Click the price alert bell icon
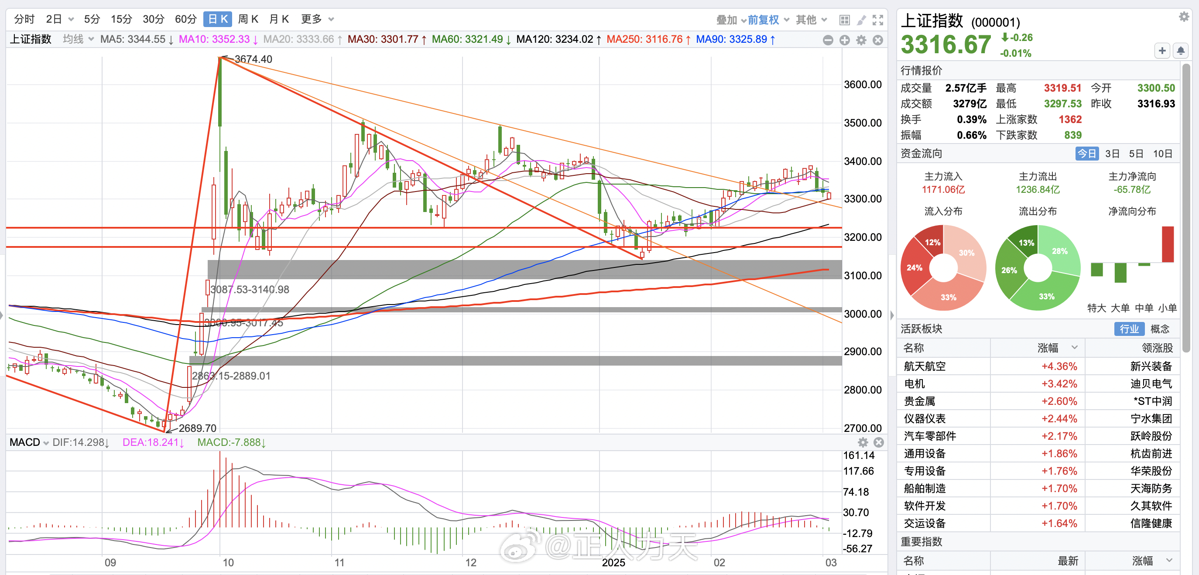Screen dimensions: 1199x575 (x=1180, y=51)
